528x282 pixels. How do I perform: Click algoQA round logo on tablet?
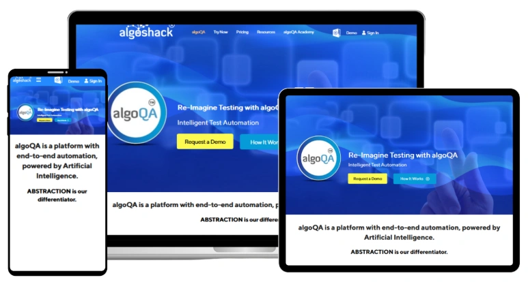point(318,158)
